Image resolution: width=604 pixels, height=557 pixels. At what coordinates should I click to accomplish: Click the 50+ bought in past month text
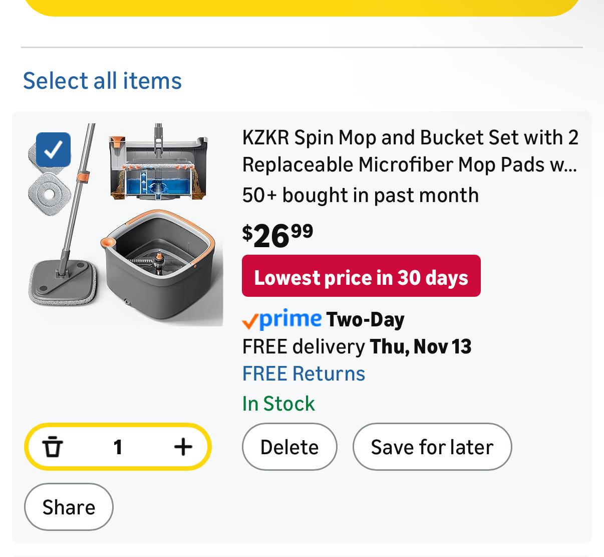click(360, 195)
